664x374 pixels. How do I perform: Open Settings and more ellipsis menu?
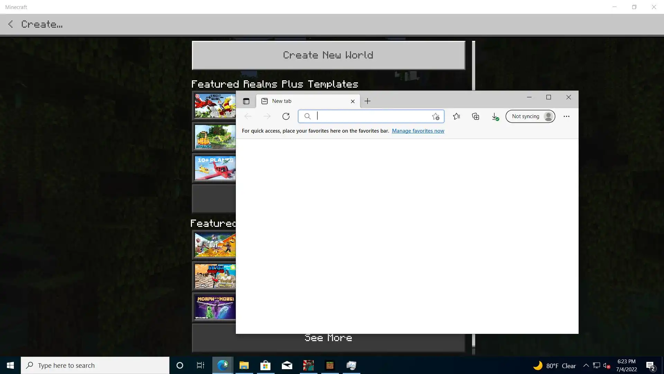point(566,116)
